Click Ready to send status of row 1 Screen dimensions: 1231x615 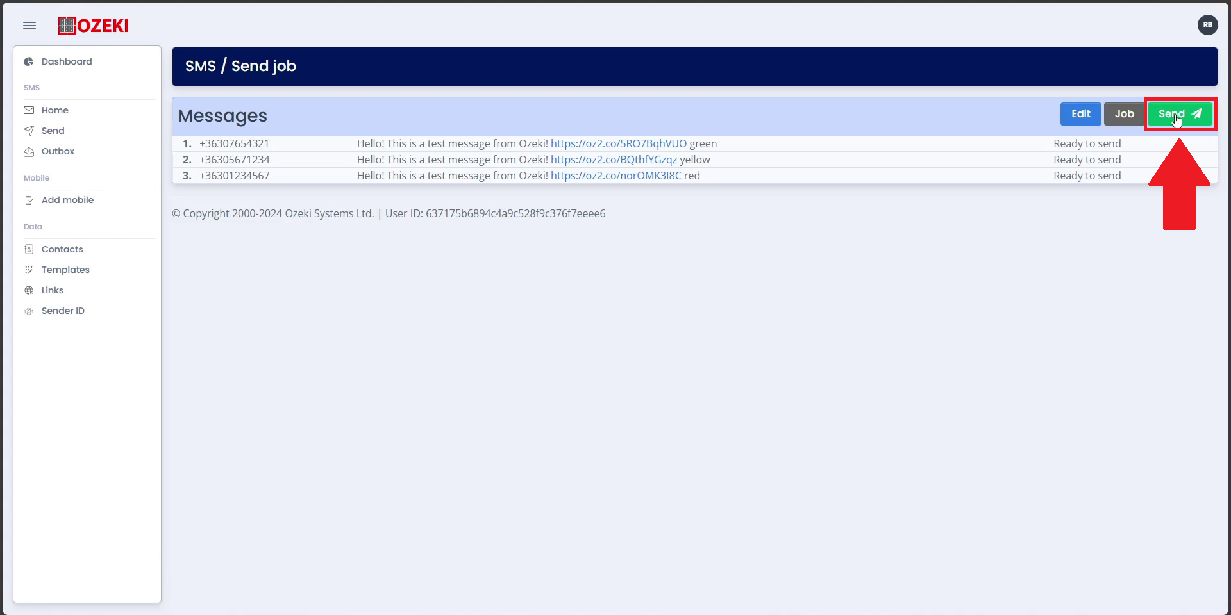click(x=1087, y=143)
